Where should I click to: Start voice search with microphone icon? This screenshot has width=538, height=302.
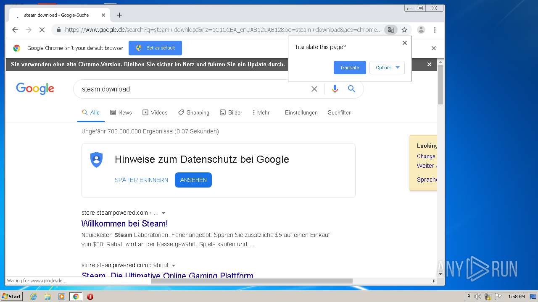[x=335, y=89]
